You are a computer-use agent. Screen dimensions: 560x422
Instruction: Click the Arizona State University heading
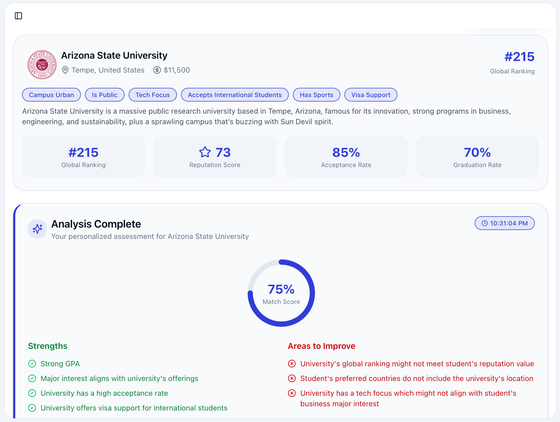pyautogui.click(x=114, y=55)
